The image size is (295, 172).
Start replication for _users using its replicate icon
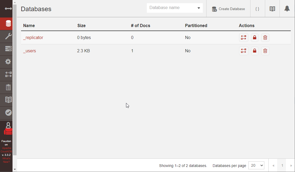pyautogui.click(x=244, y=51)
